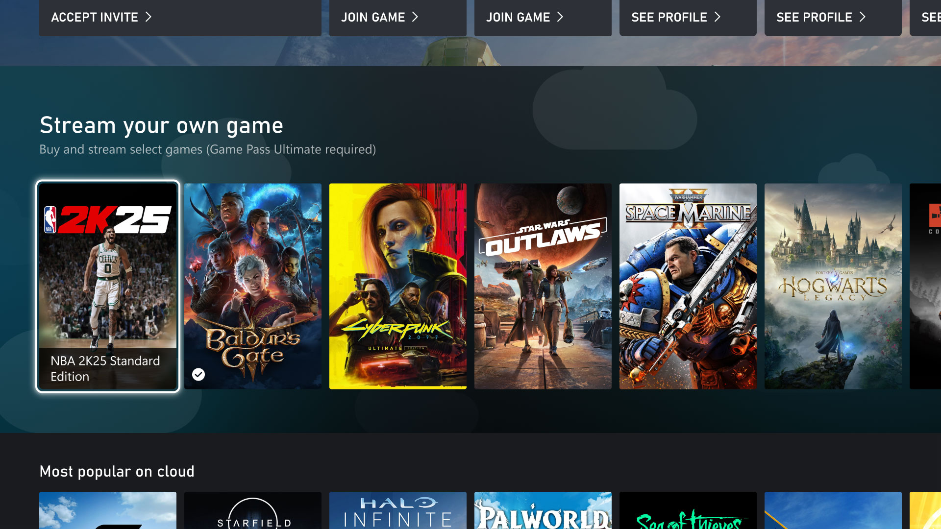This screenshot has height=529, width=941.
Task: Navigate to Most popular on cloud section
Action: 117,471
